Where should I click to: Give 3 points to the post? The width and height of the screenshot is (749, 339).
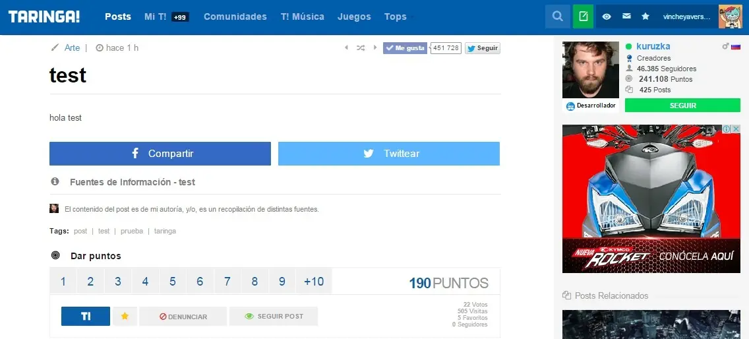coord(118,281)
